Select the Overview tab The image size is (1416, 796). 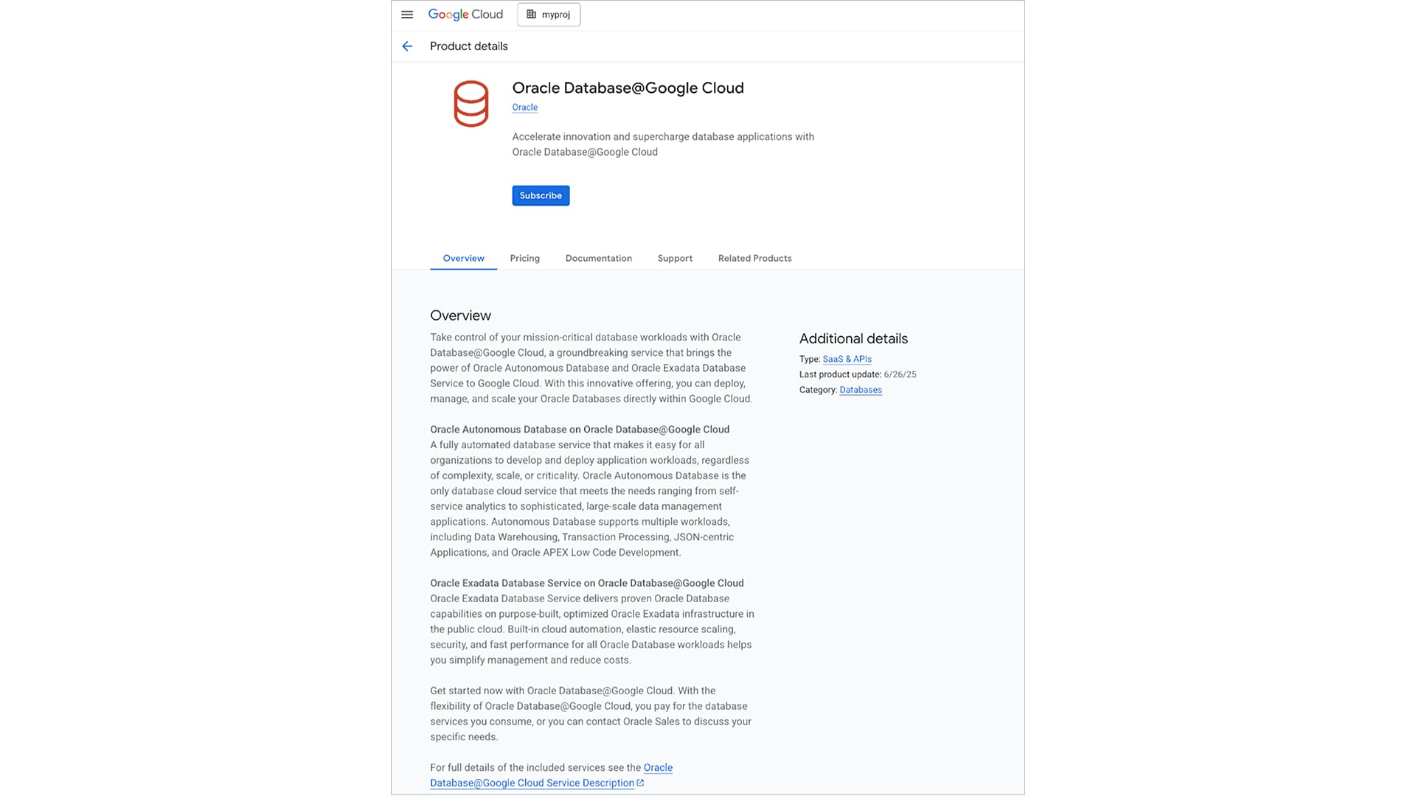pos(462,258)
